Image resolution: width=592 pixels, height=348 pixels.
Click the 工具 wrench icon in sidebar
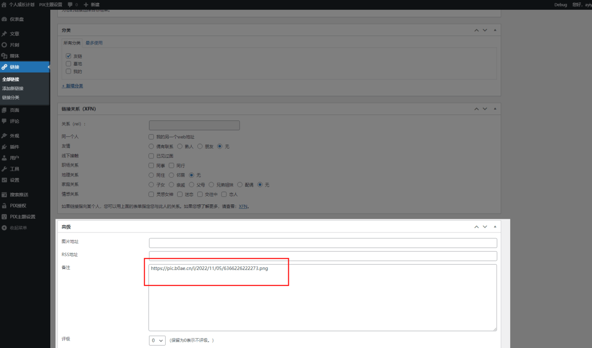4,169
